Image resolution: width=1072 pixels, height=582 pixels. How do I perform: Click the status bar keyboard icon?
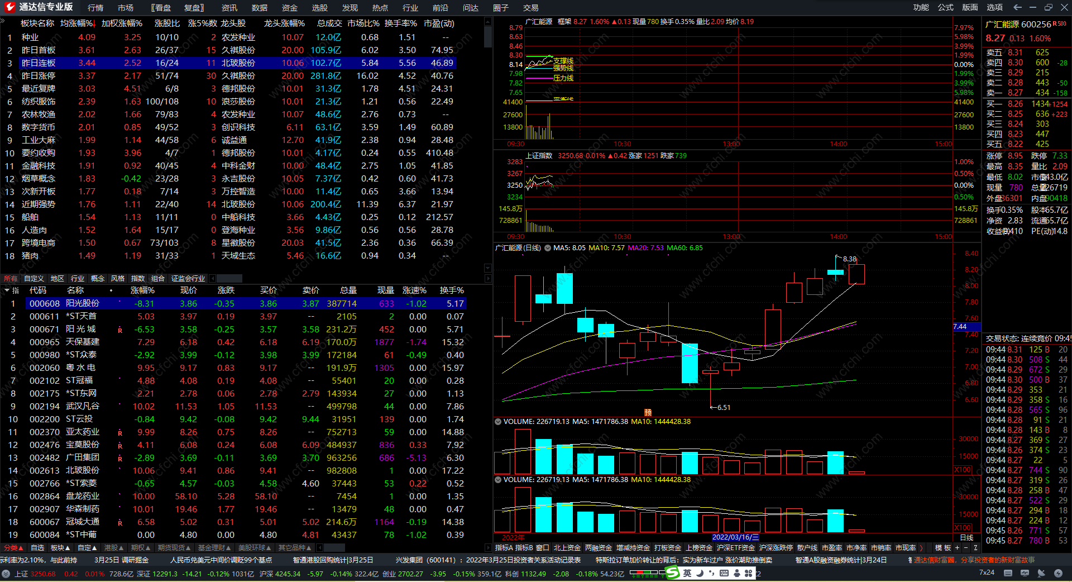(1008, 573)
